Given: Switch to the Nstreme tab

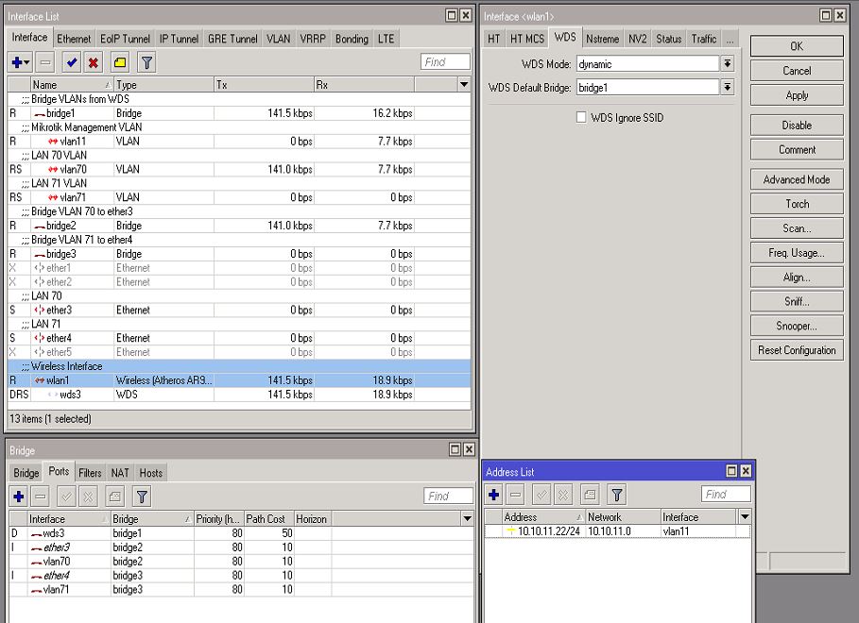Looking at the screenshot, I should point(603,39).
